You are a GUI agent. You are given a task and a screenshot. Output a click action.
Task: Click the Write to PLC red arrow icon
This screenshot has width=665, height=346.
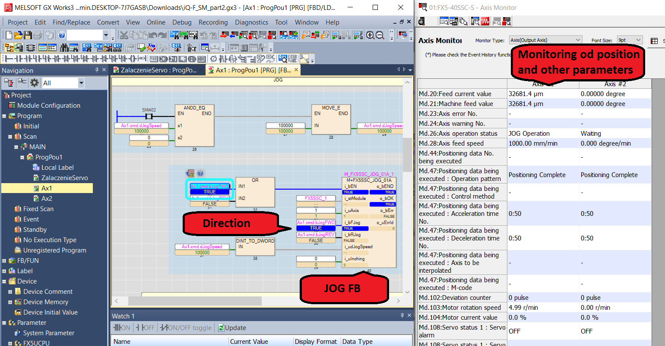click(x=224, y=35)
